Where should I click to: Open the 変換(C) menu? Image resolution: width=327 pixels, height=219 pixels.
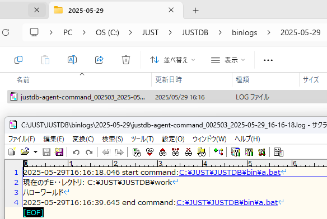coord(83,139)
